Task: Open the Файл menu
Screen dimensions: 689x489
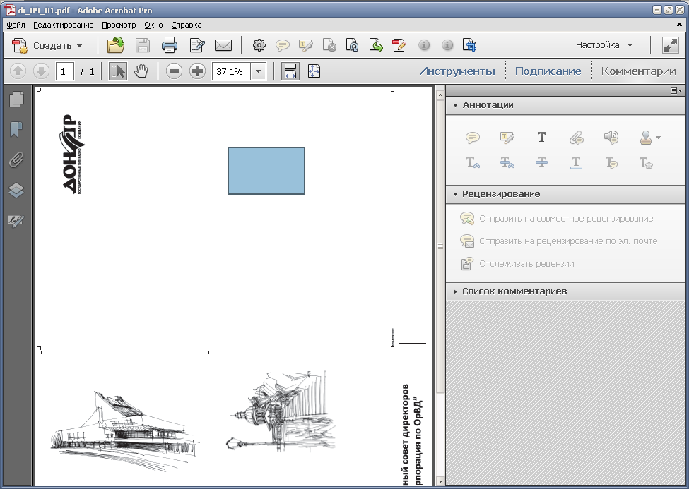Action: (16, 25)
